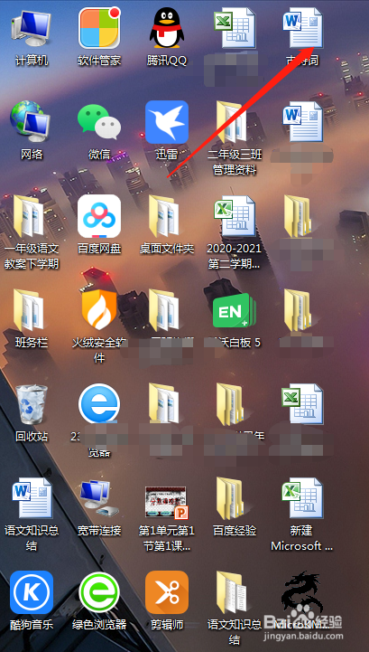Select the 新建 Microsoft Excel workbook

click(303, 498)
